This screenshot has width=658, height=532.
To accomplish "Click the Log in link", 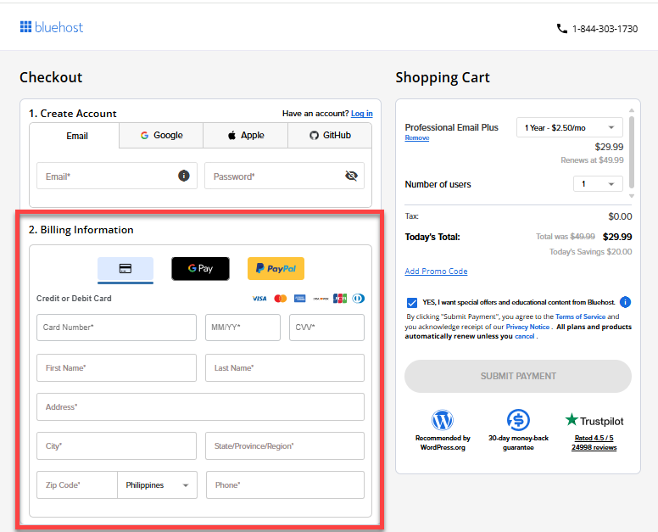I will (362, 114).
